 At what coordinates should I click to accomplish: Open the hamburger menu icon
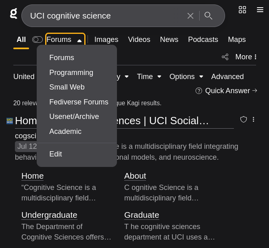click(x=260, y=10)
